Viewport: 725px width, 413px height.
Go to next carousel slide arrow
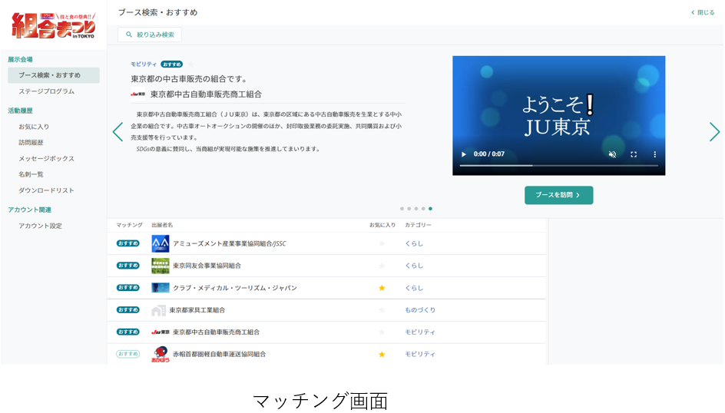coord(714,132)
